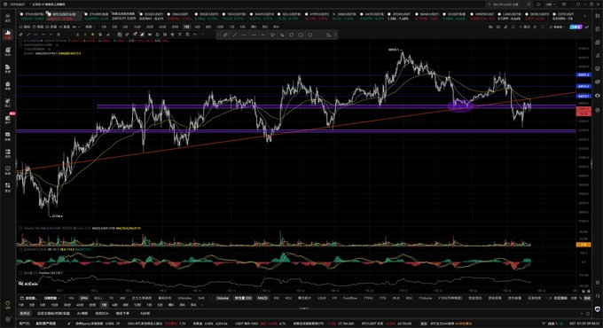Click the shield icon at bottom right
This screenshot has width=603, height=328.
[x=597, y=309]
